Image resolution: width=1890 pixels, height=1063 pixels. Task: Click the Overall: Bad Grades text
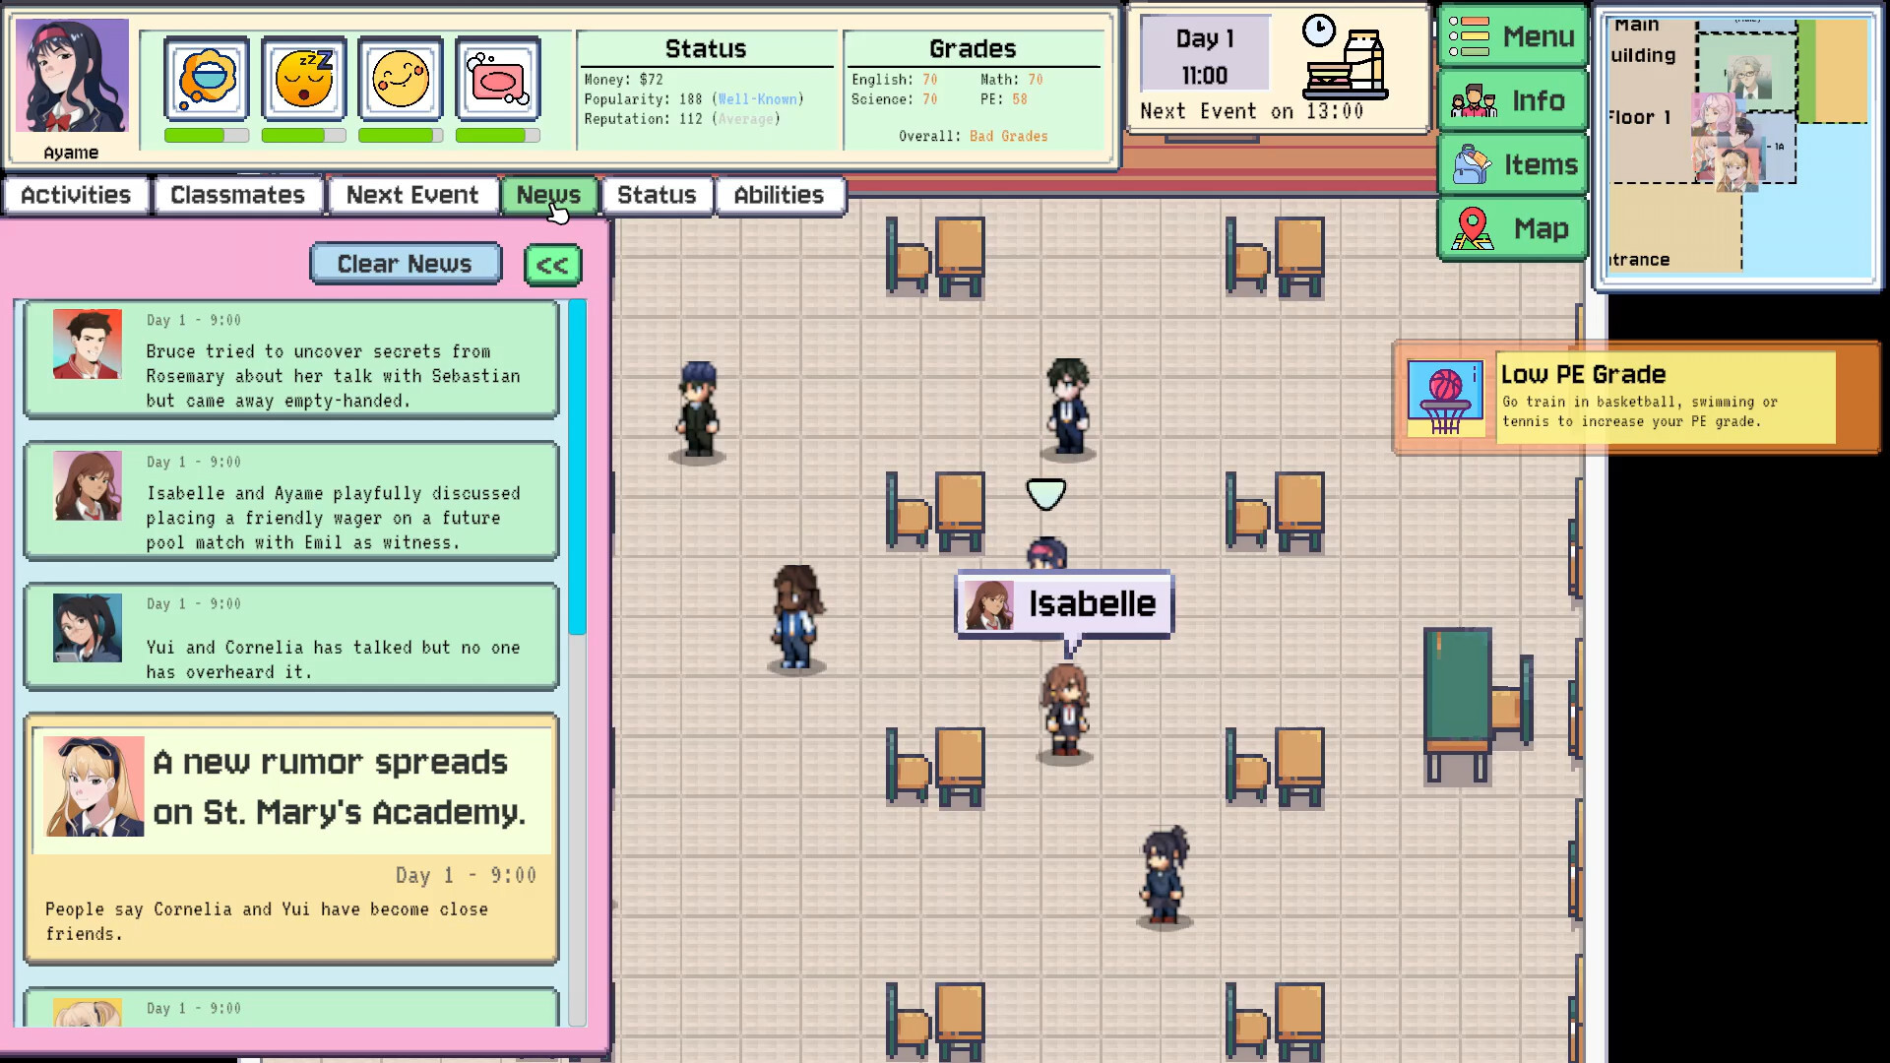point(973,136)
